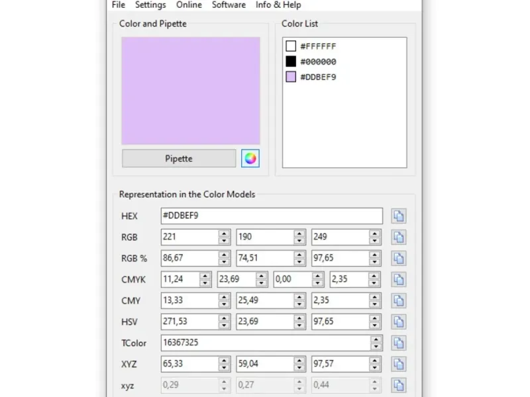The height and width of the screenshot is (397, 530).
Task: Open the File menu
Action: (119, 5)
